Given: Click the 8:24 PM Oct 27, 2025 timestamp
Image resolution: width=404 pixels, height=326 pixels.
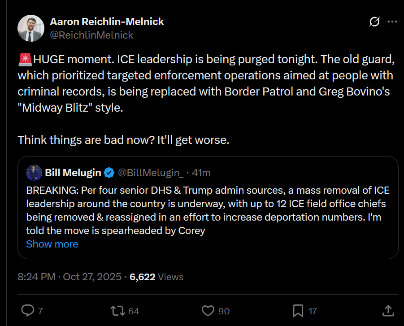Looking at the screenshot, I should (x=70, y=277).
